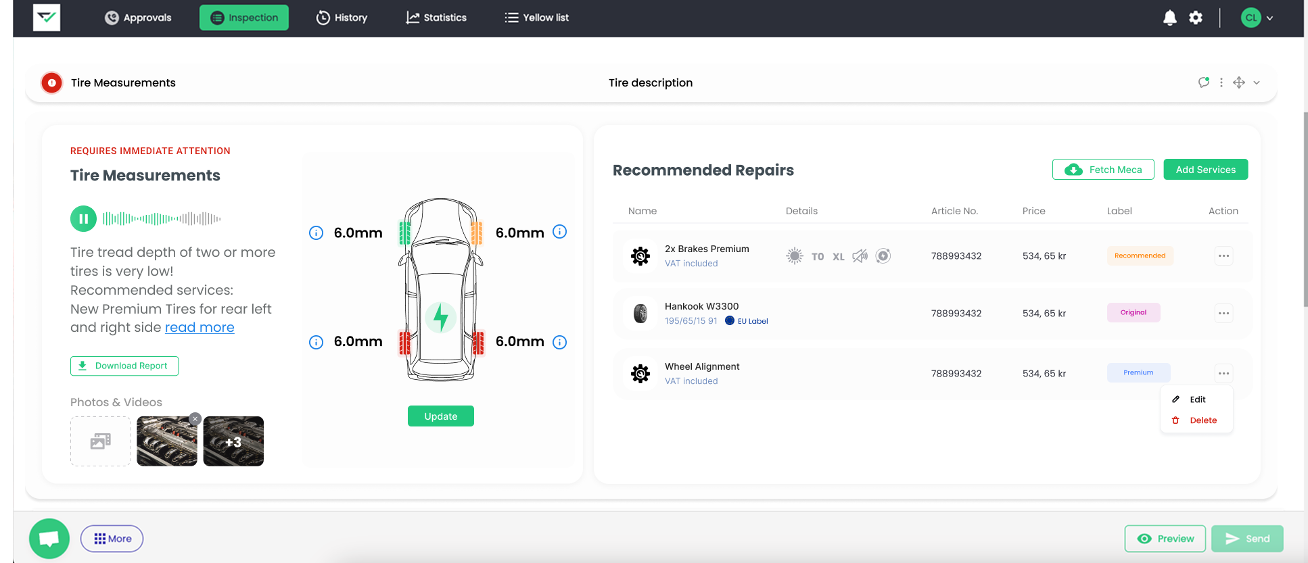Select red rear left tire on car
1308x563 pixels.
pos(404,343)
